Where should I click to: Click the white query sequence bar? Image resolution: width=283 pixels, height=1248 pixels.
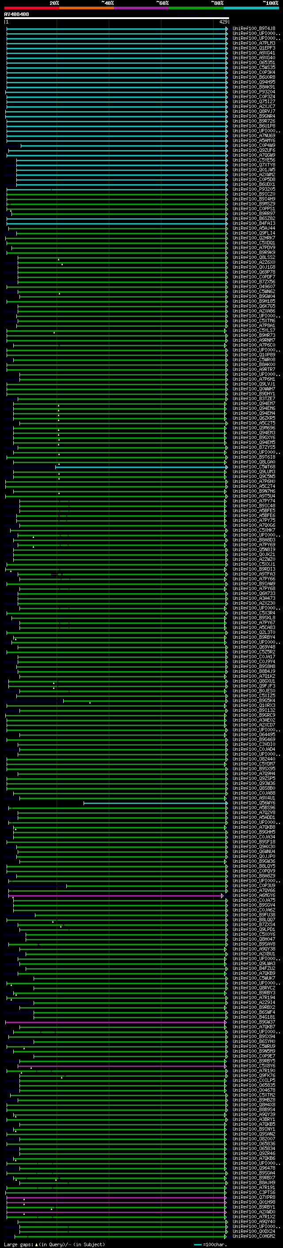pos(117,19)
